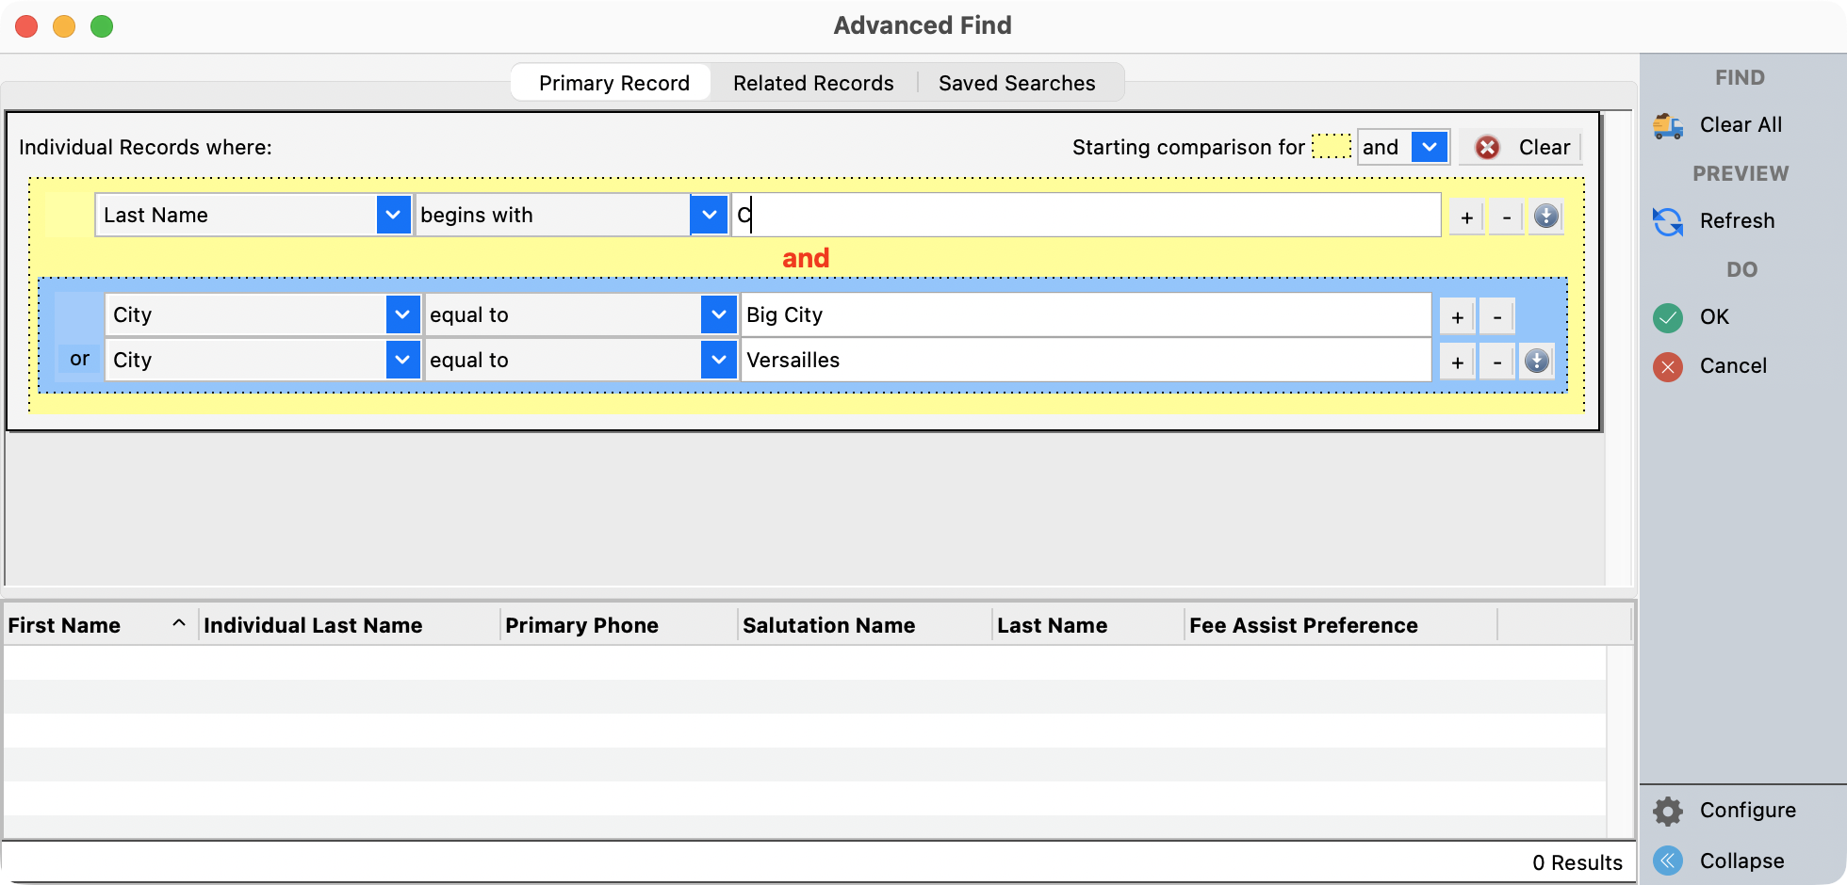Click the Big City value input field
Screen dimensions: 1847x885
[1086, 314]
